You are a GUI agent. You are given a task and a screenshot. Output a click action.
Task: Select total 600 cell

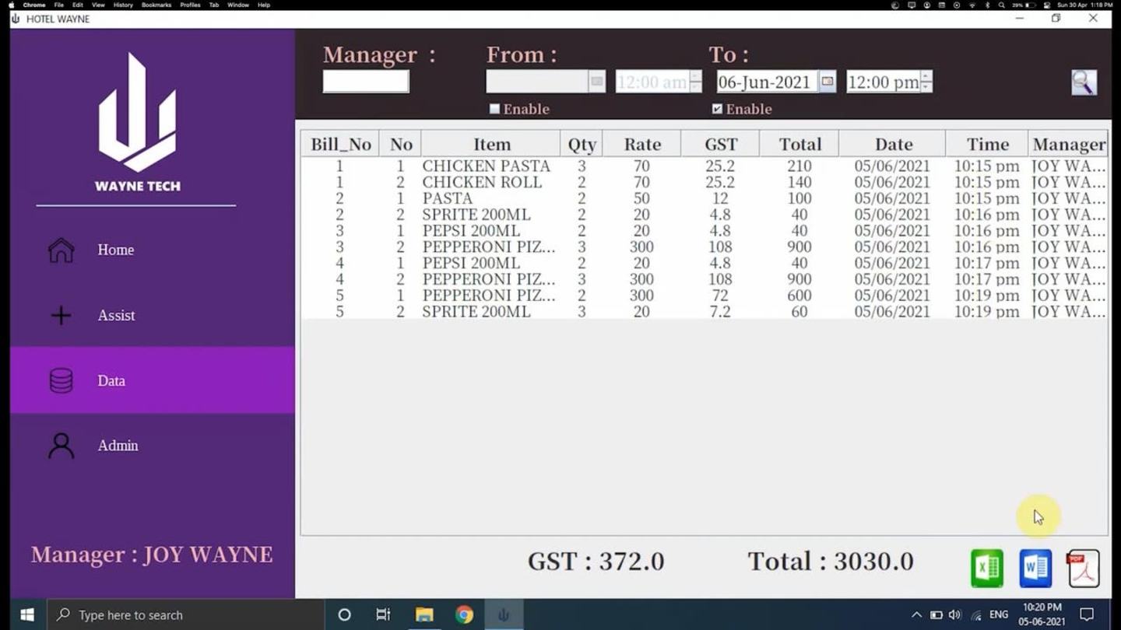coord(799,296)
